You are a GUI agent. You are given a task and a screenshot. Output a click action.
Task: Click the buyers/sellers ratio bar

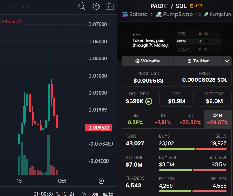click(x=193, y=191)
